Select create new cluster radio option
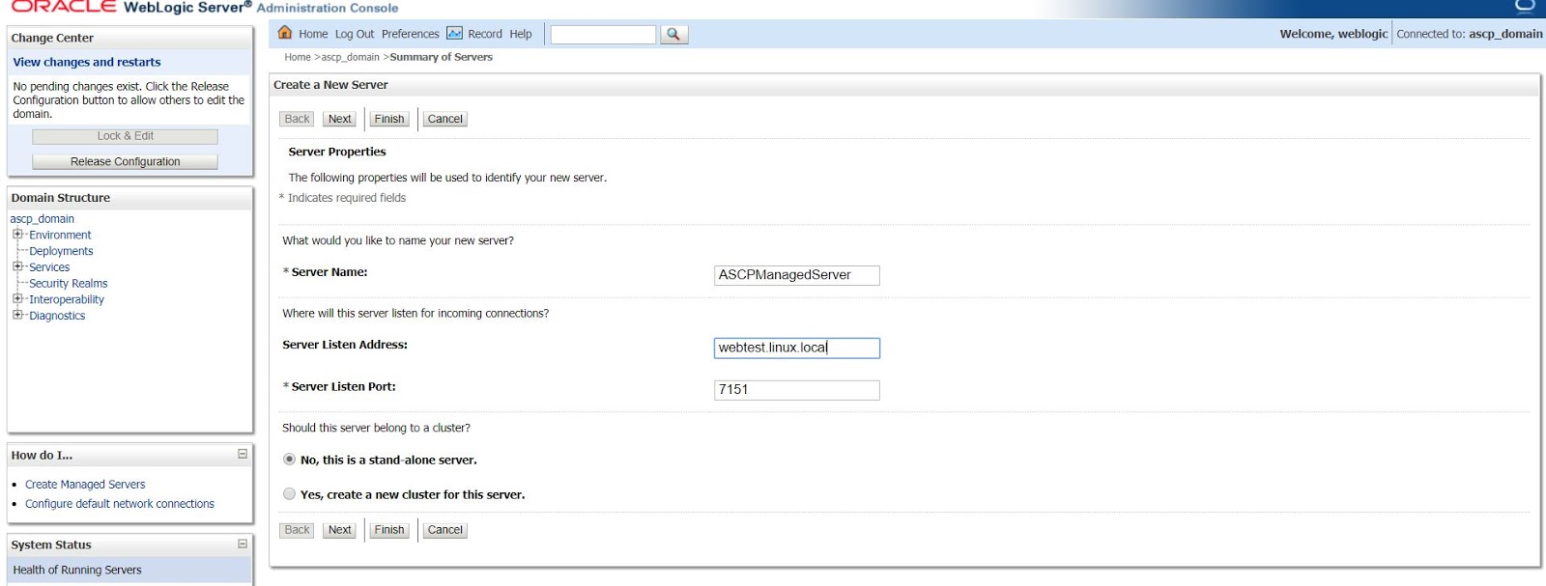 (289, 493)
